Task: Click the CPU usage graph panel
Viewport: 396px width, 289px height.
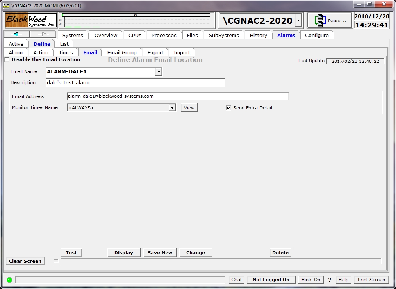Action: 136,21
